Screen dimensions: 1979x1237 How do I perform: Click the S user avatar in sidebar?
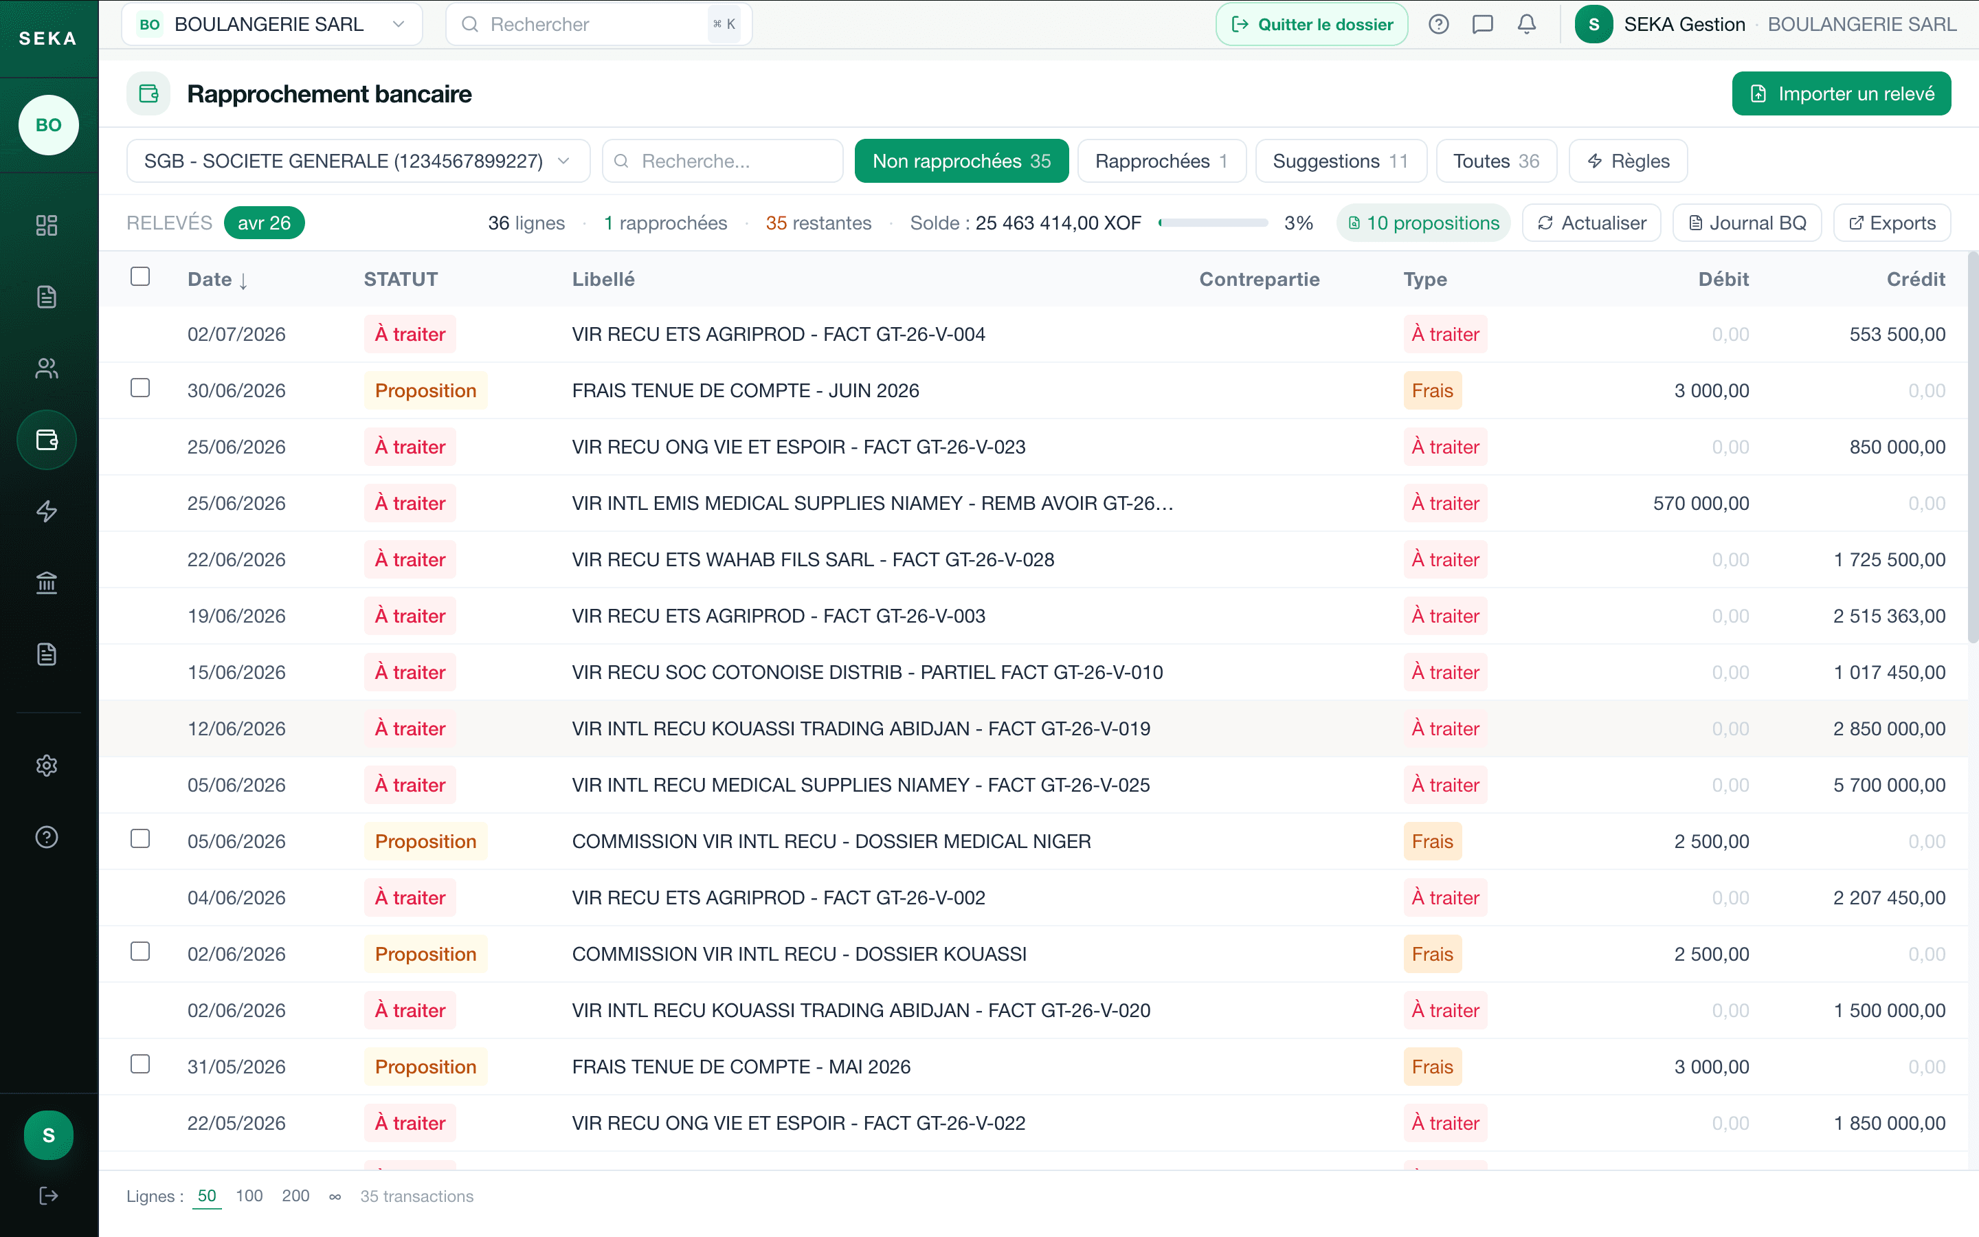click(48, 1135)
